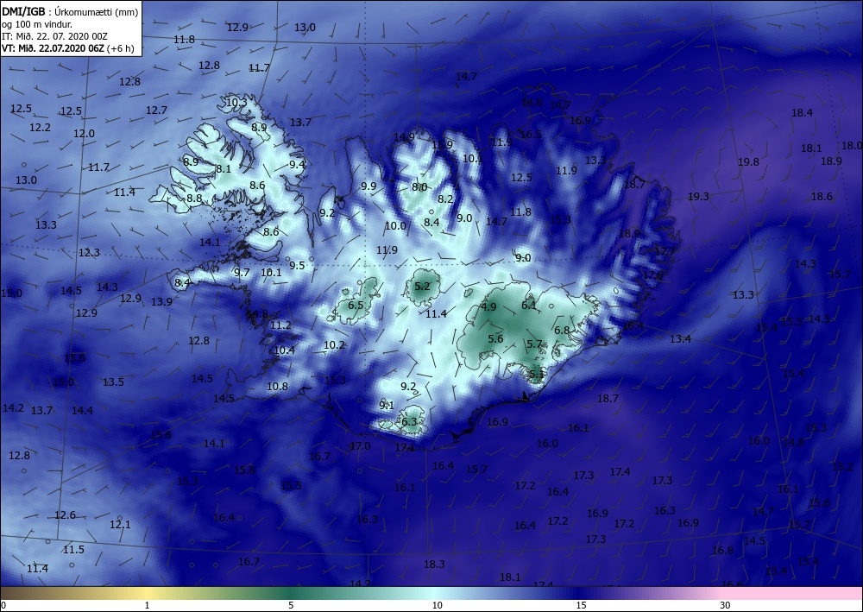Click the map value "16.5"

coord(531,135)
